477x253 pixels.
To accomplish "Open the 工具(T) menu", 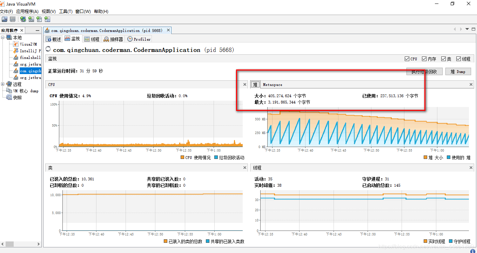I will point(66,12).
